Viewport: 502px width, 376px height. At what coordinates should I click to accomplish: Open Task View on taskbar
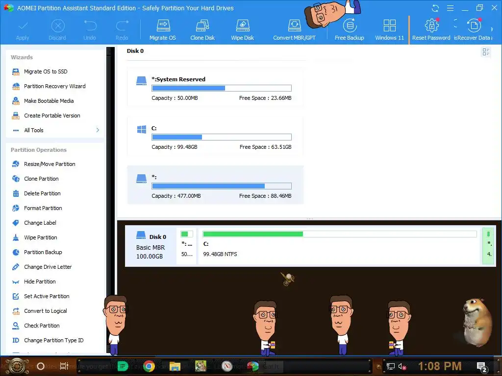click(64, 366)
